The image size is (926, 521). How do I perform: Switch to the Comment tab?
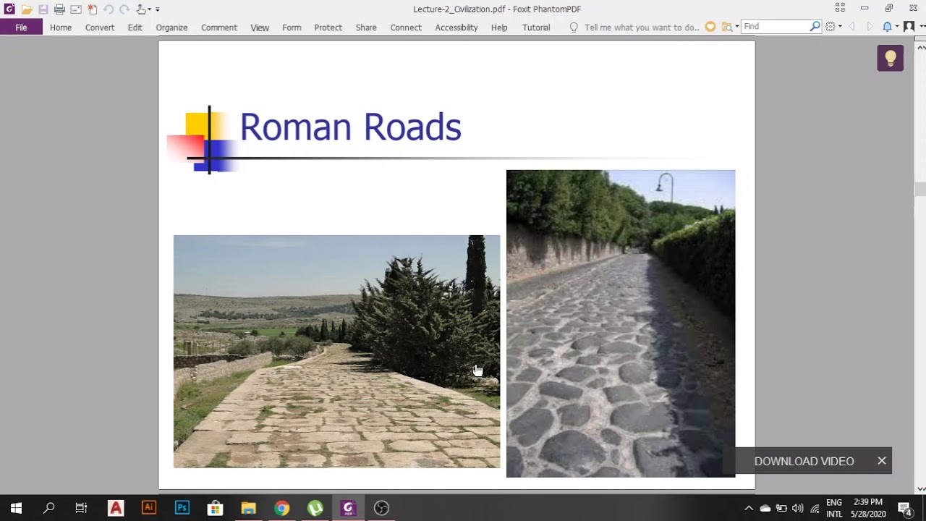tap(218, 27)
